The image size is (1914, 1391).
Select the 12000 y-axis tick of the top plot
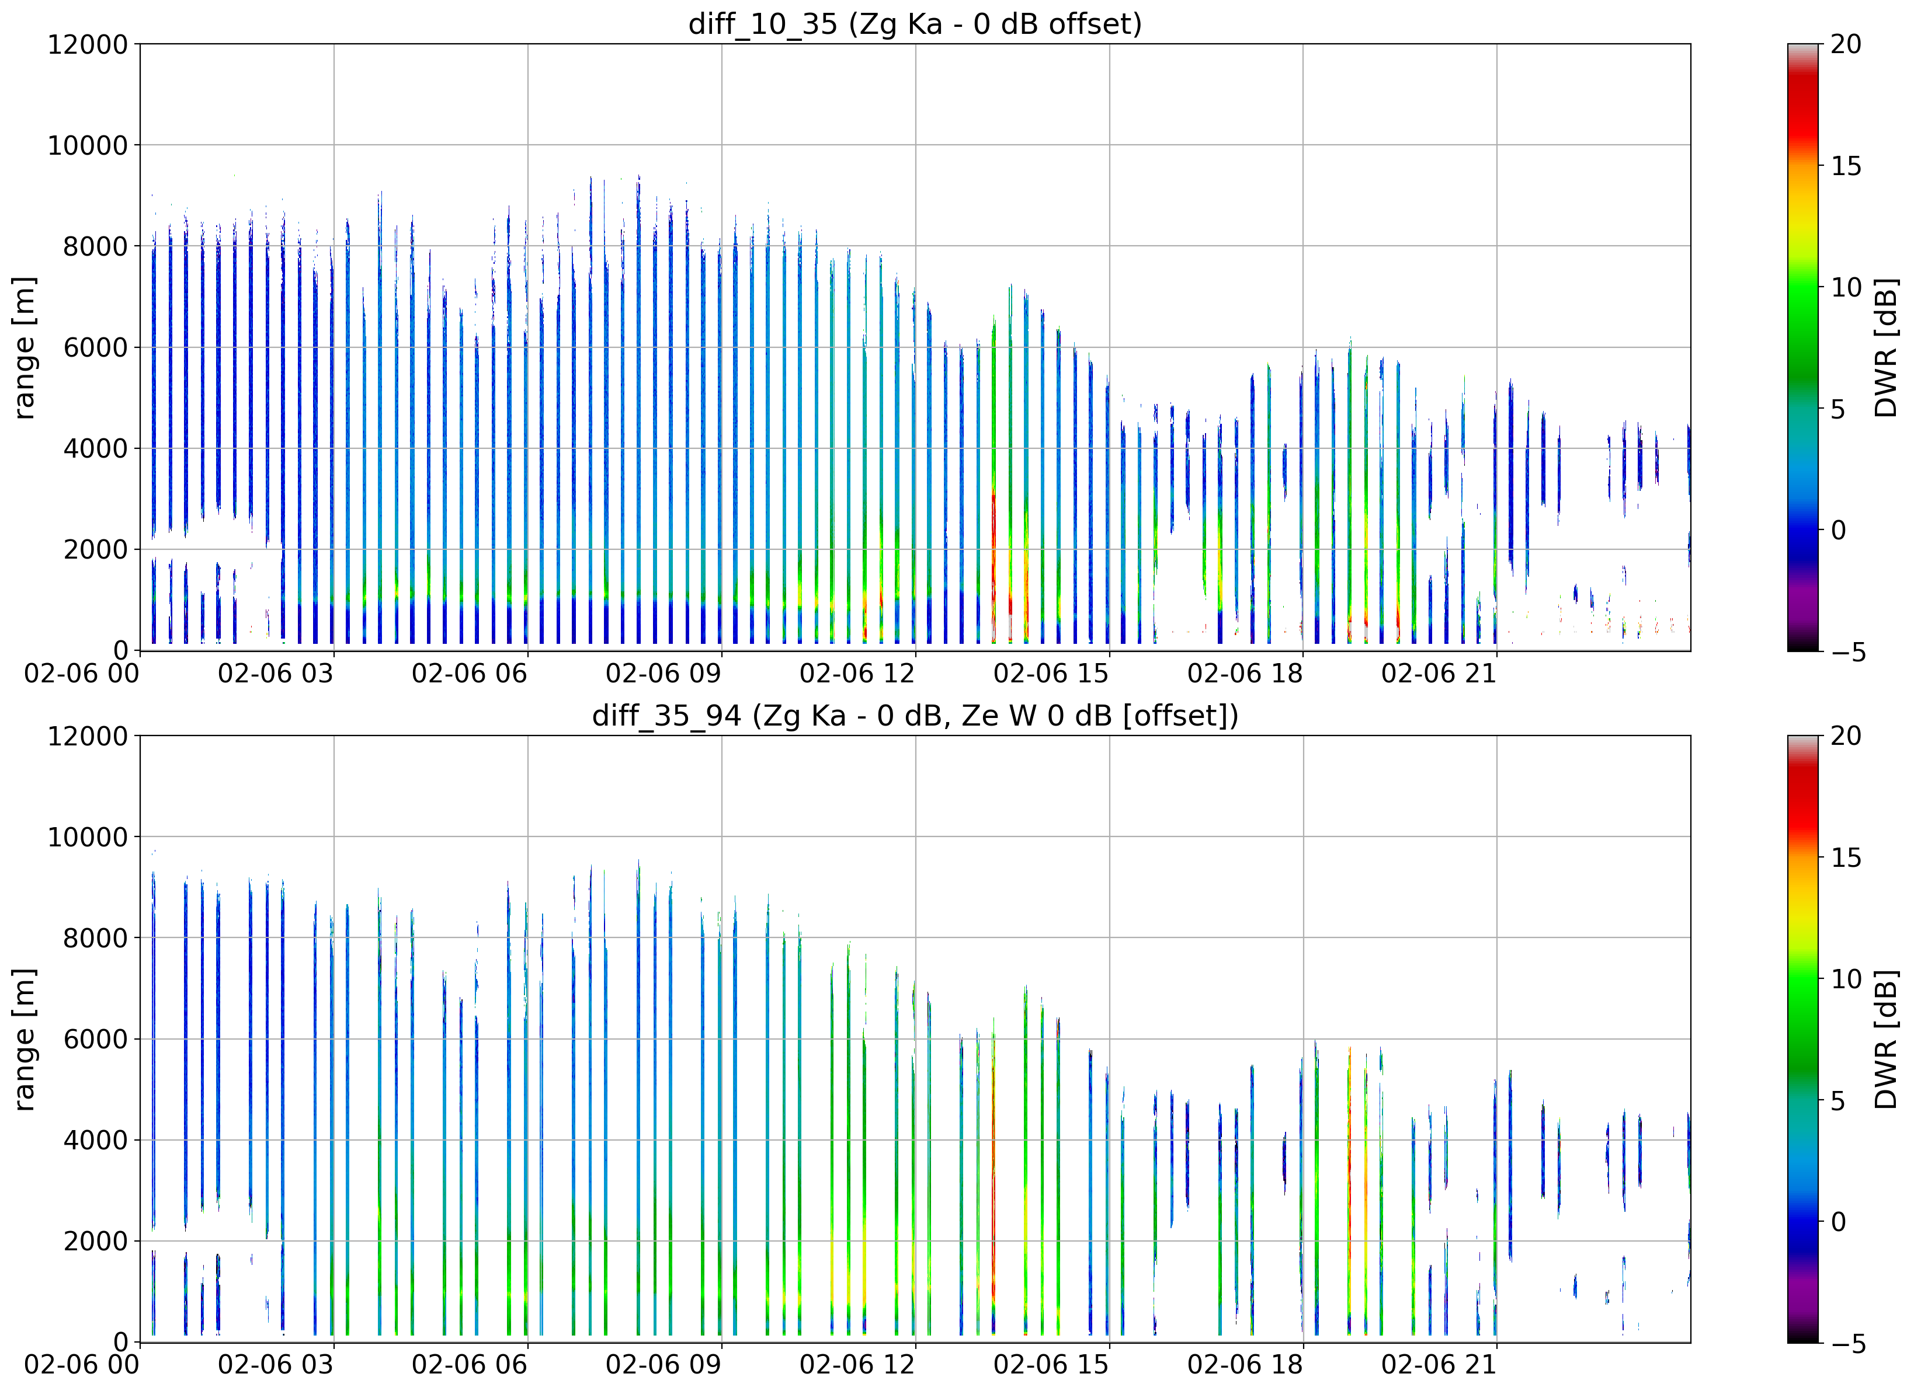[88, 44]
